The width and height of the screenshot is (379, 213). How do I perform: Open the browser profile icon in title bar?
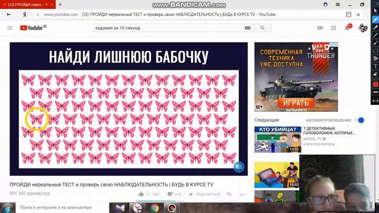click(x=326, y=4)
